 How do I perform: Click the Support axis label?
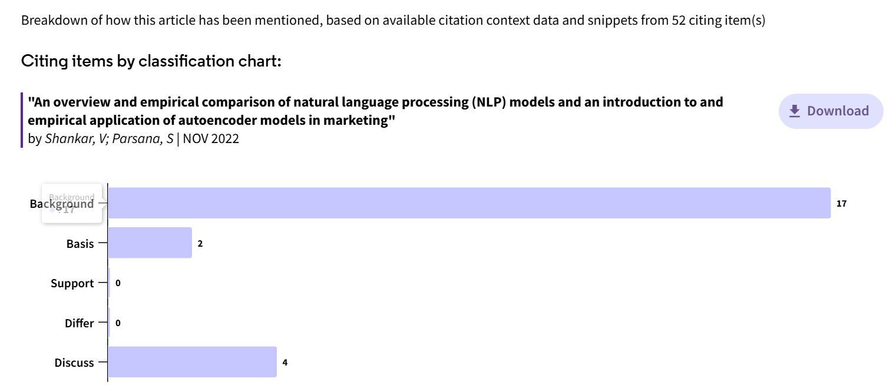click(72, 284)
